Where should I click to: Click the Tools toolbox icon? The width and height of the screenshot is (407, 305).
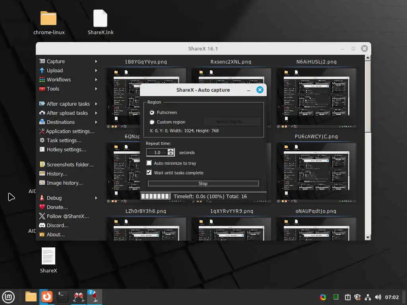(42, 89)
